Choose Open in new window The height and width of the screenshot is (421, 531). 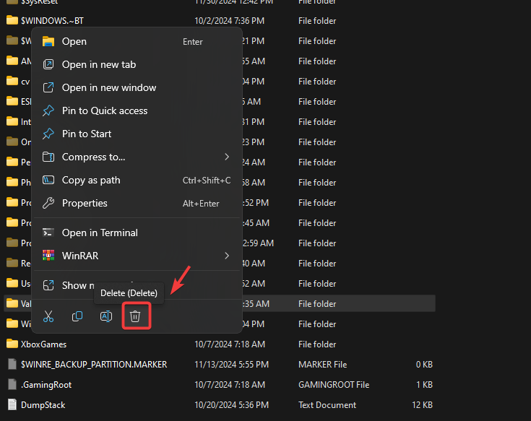click(109, 87)
